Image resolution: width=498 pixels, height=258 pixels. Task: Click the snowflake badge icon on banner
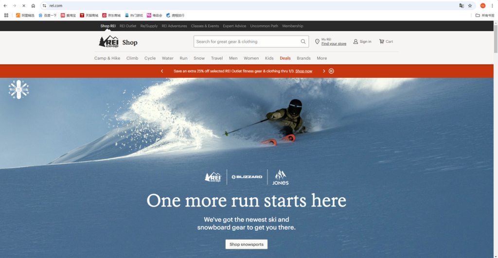(x=18, y=89)
